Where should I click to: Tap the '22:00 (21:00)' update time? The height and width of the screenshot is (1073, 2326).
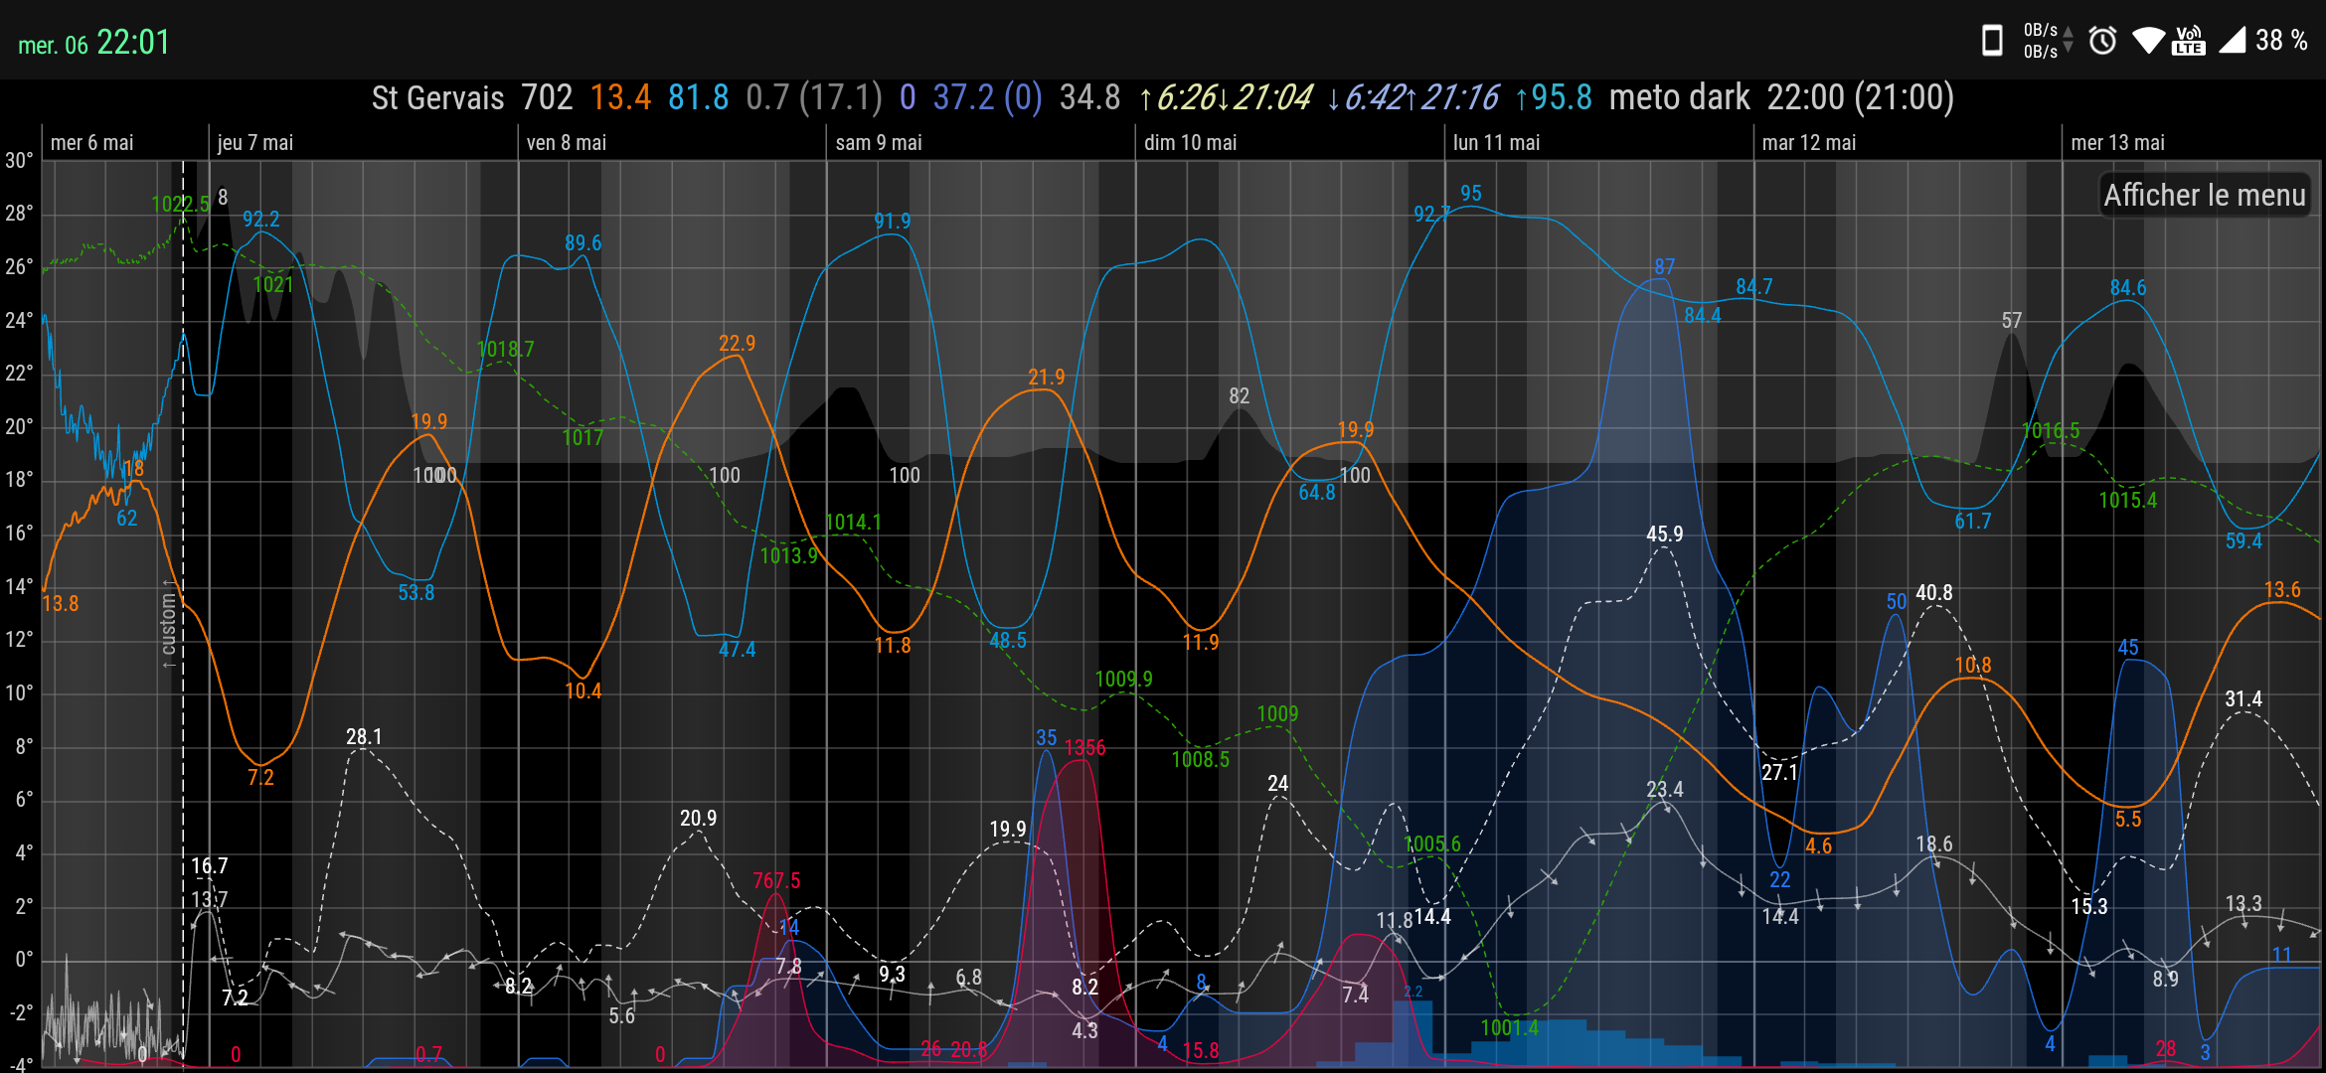pos(1861,97)
